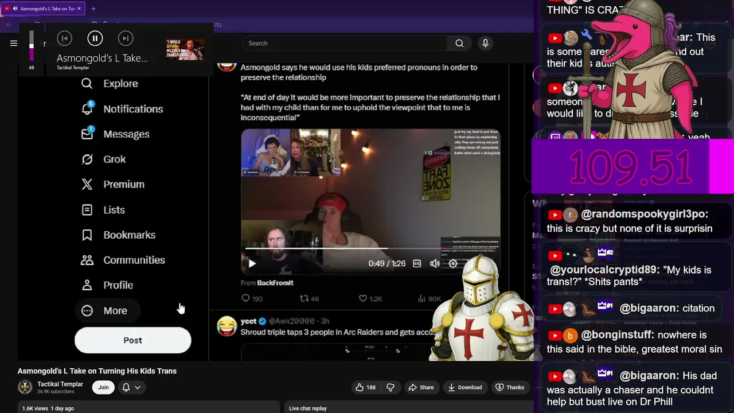Play the embedded tweet video
734x413 pixels.
tap(252, 263)
